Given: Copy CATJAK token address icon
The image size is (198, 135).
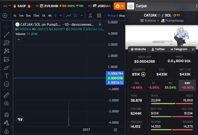Looking at the screenshot, I should pyautogui.click(x=159, y=15).
